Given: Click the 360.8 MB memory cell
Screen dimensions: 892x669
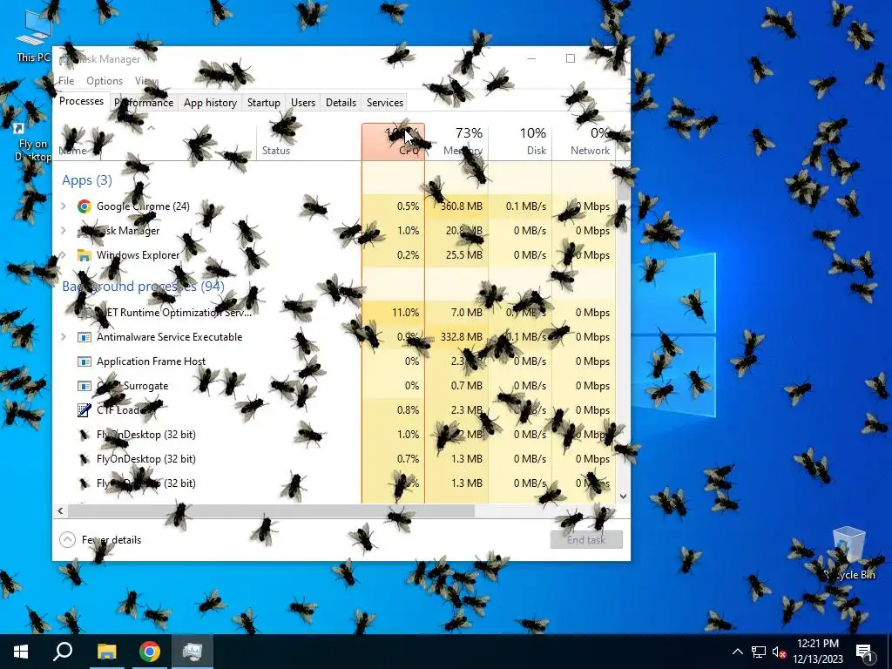Looking at the screenshot, I should tap(456, 206).
